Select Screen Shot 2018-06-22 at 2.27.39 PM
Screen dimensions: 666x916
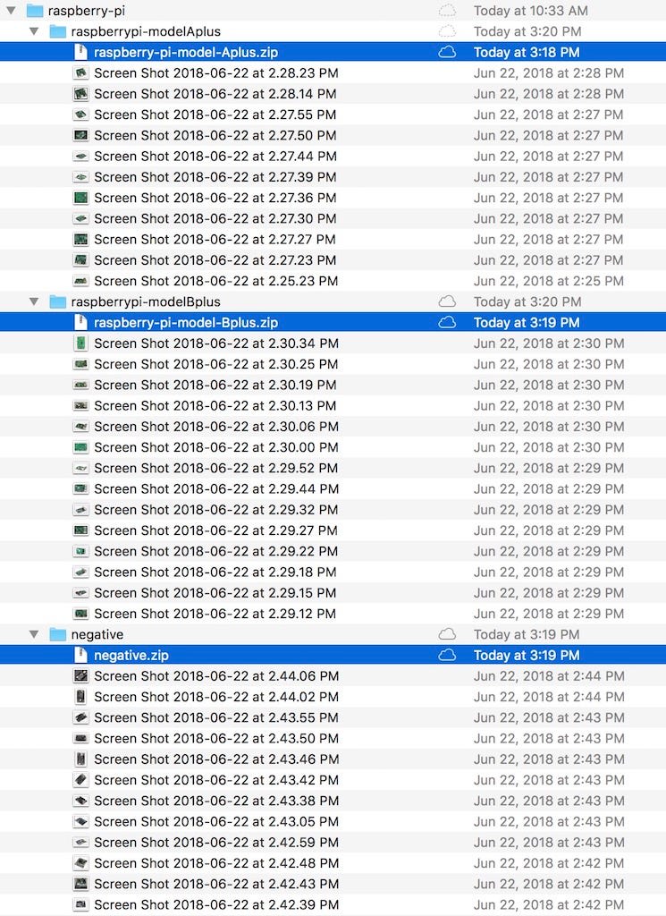point(215,177)
